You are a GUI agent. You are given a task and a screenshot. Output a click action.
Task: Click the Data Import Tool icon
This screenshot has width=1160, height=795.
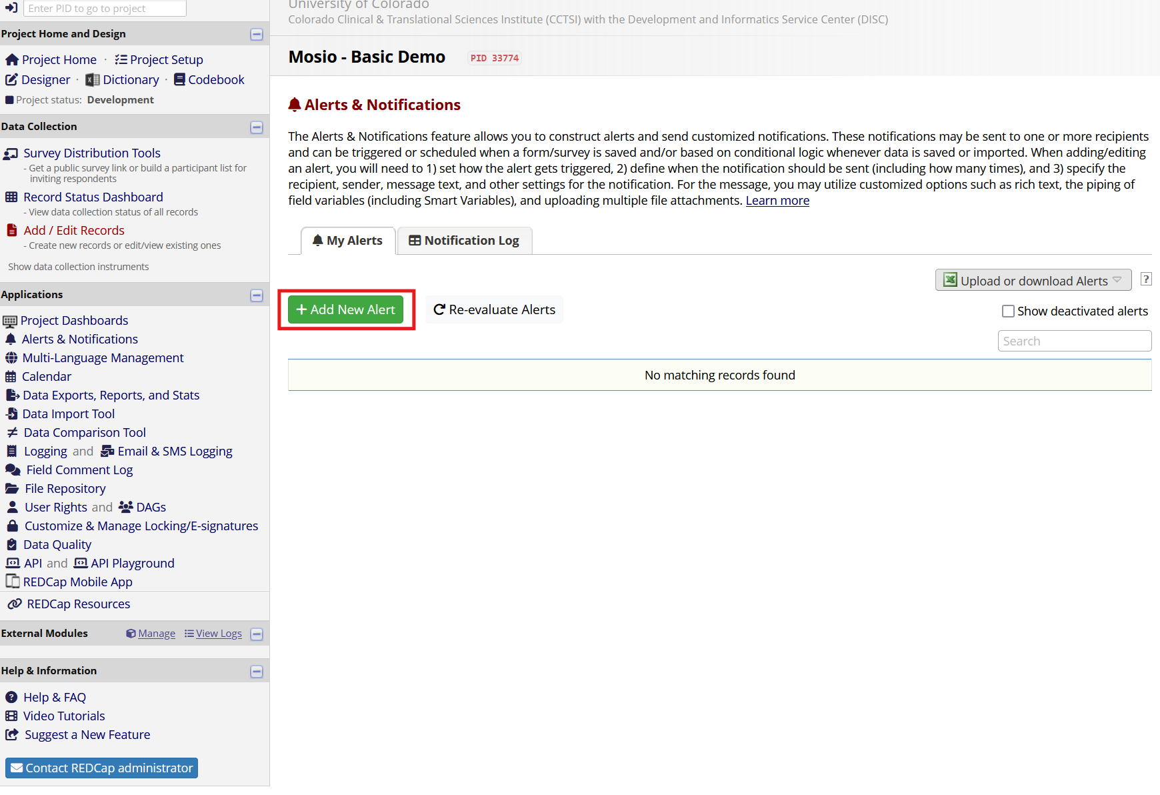tap(11, 414)
